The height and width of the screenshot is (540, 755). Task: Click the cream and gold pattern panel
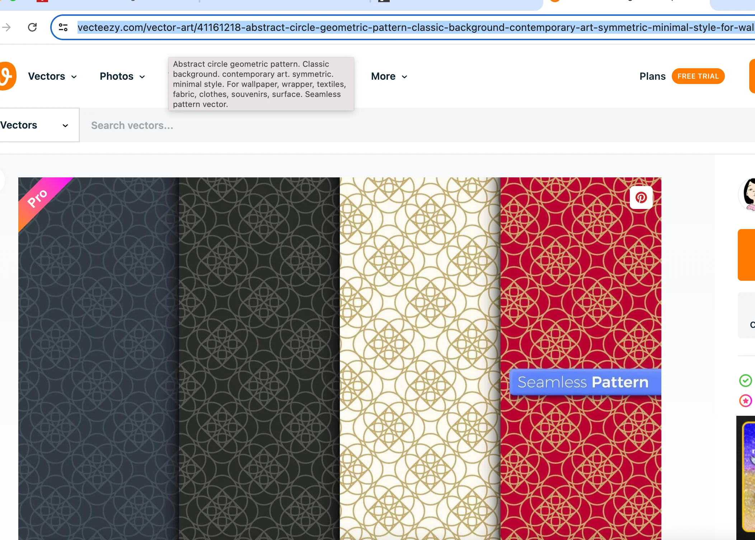420,359
